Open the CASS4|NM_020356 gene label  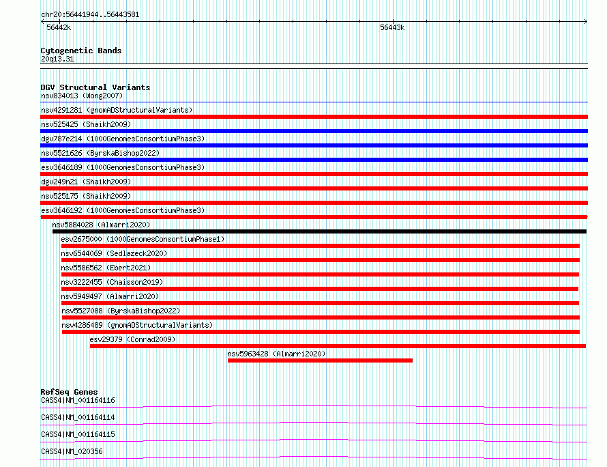(x=72, y=451)
